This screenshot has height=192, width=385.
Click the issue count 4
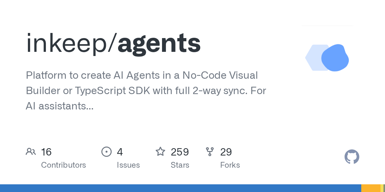[120, 152]
